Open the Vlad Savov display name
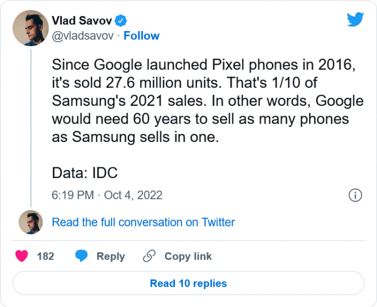Image resolution: width=377 pixels, height=307 pixels. tap(82, 21)
